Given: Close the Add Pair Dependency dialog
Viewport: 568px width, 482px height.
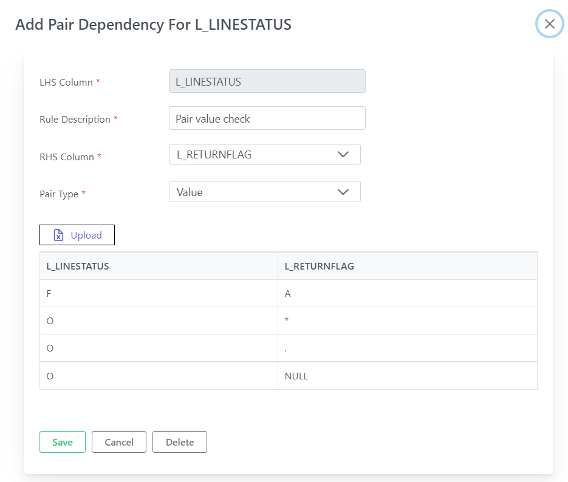Looking at the screenshot, I should pos(549,24).
